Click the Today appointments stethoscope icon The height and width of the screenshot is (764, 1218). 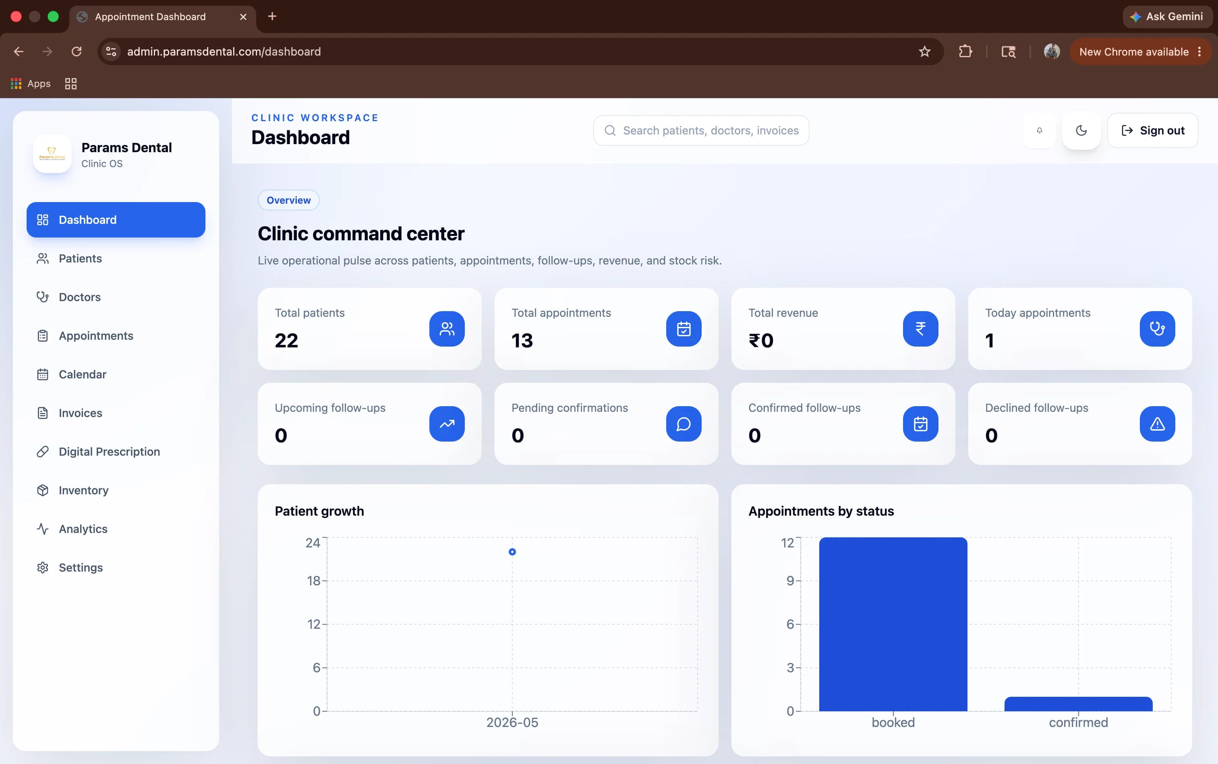[1157, 329]
